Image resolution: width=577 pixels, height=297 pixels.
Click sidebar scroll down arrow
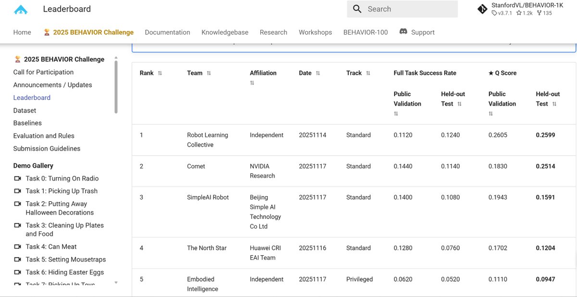click(116, 283)
